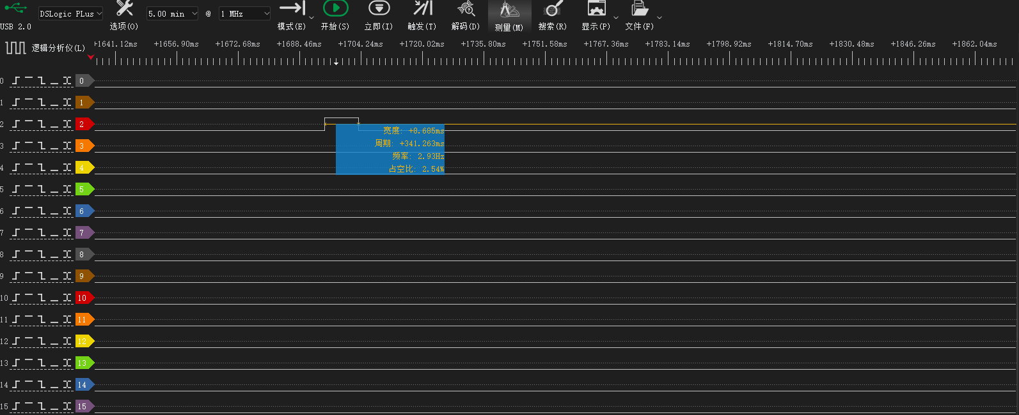The height and width of the screenshot is (415, 1019).
Task: Open the 选项(O) options tool
Action: (x=124, y=15)
